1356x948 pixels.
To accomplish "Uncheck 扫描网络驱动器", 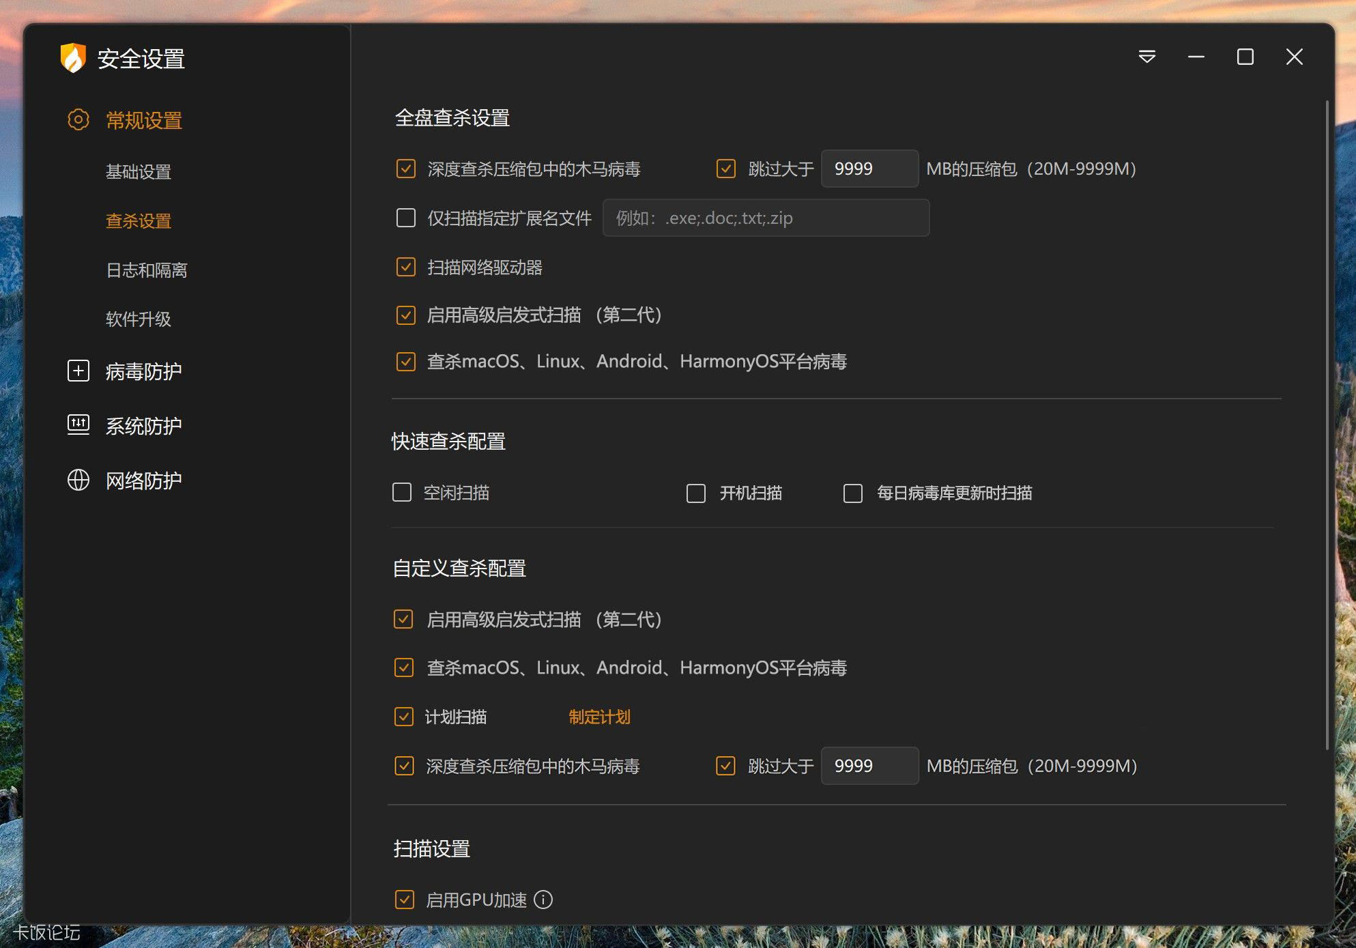I will click(x=405, y=268).
